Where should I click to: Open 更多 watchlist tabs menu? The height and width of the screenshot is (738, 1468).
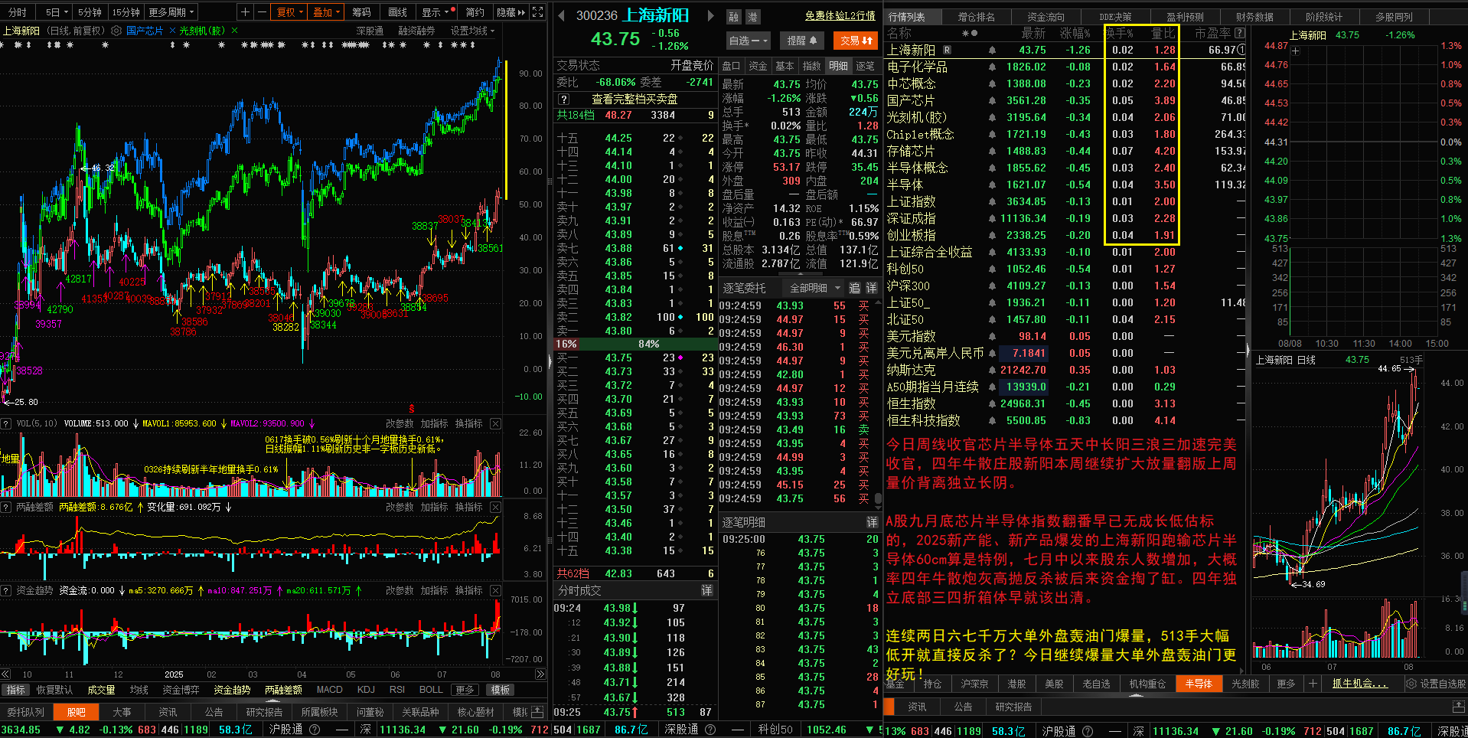[x=1287, y=684]
